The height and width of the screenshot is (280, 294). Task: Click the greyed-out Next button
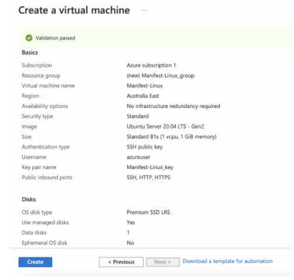[x=163, y=262]
